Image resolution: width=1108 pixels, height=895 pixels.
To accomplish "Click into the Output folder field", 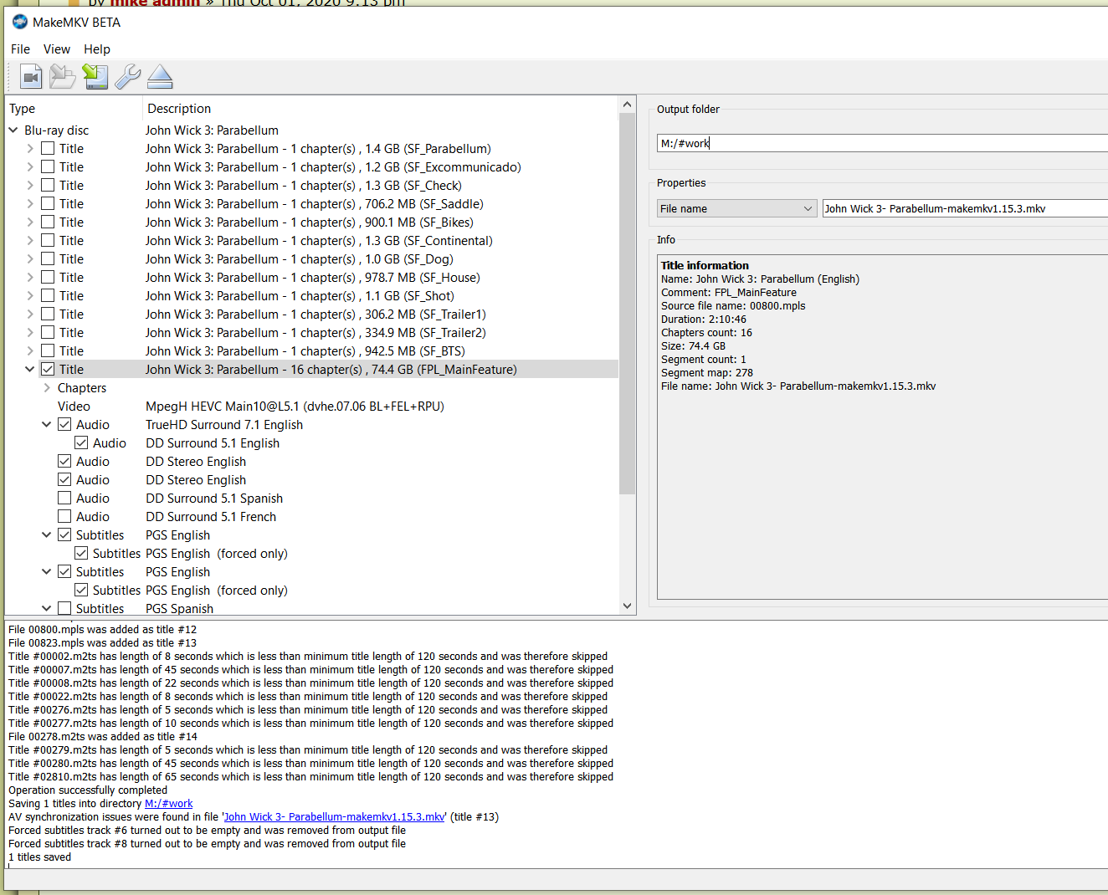I will click(882, 143).
